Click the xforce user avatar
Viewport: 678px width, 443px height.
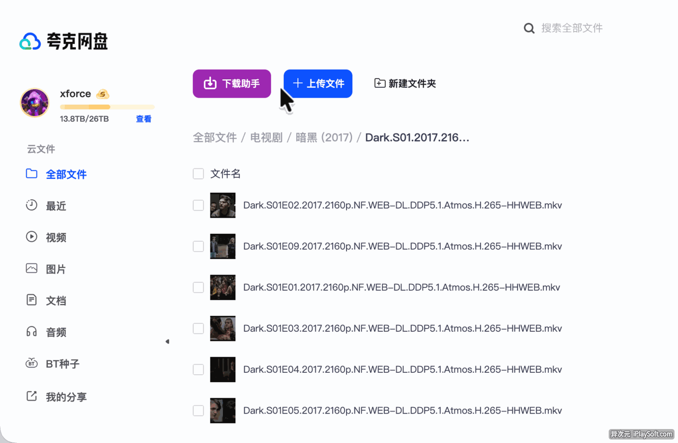point(34,103)
